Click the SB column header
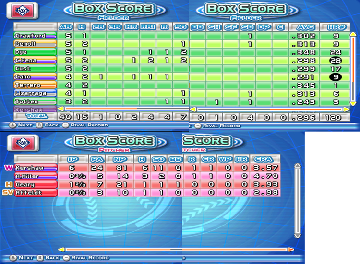 pos(247,27)
